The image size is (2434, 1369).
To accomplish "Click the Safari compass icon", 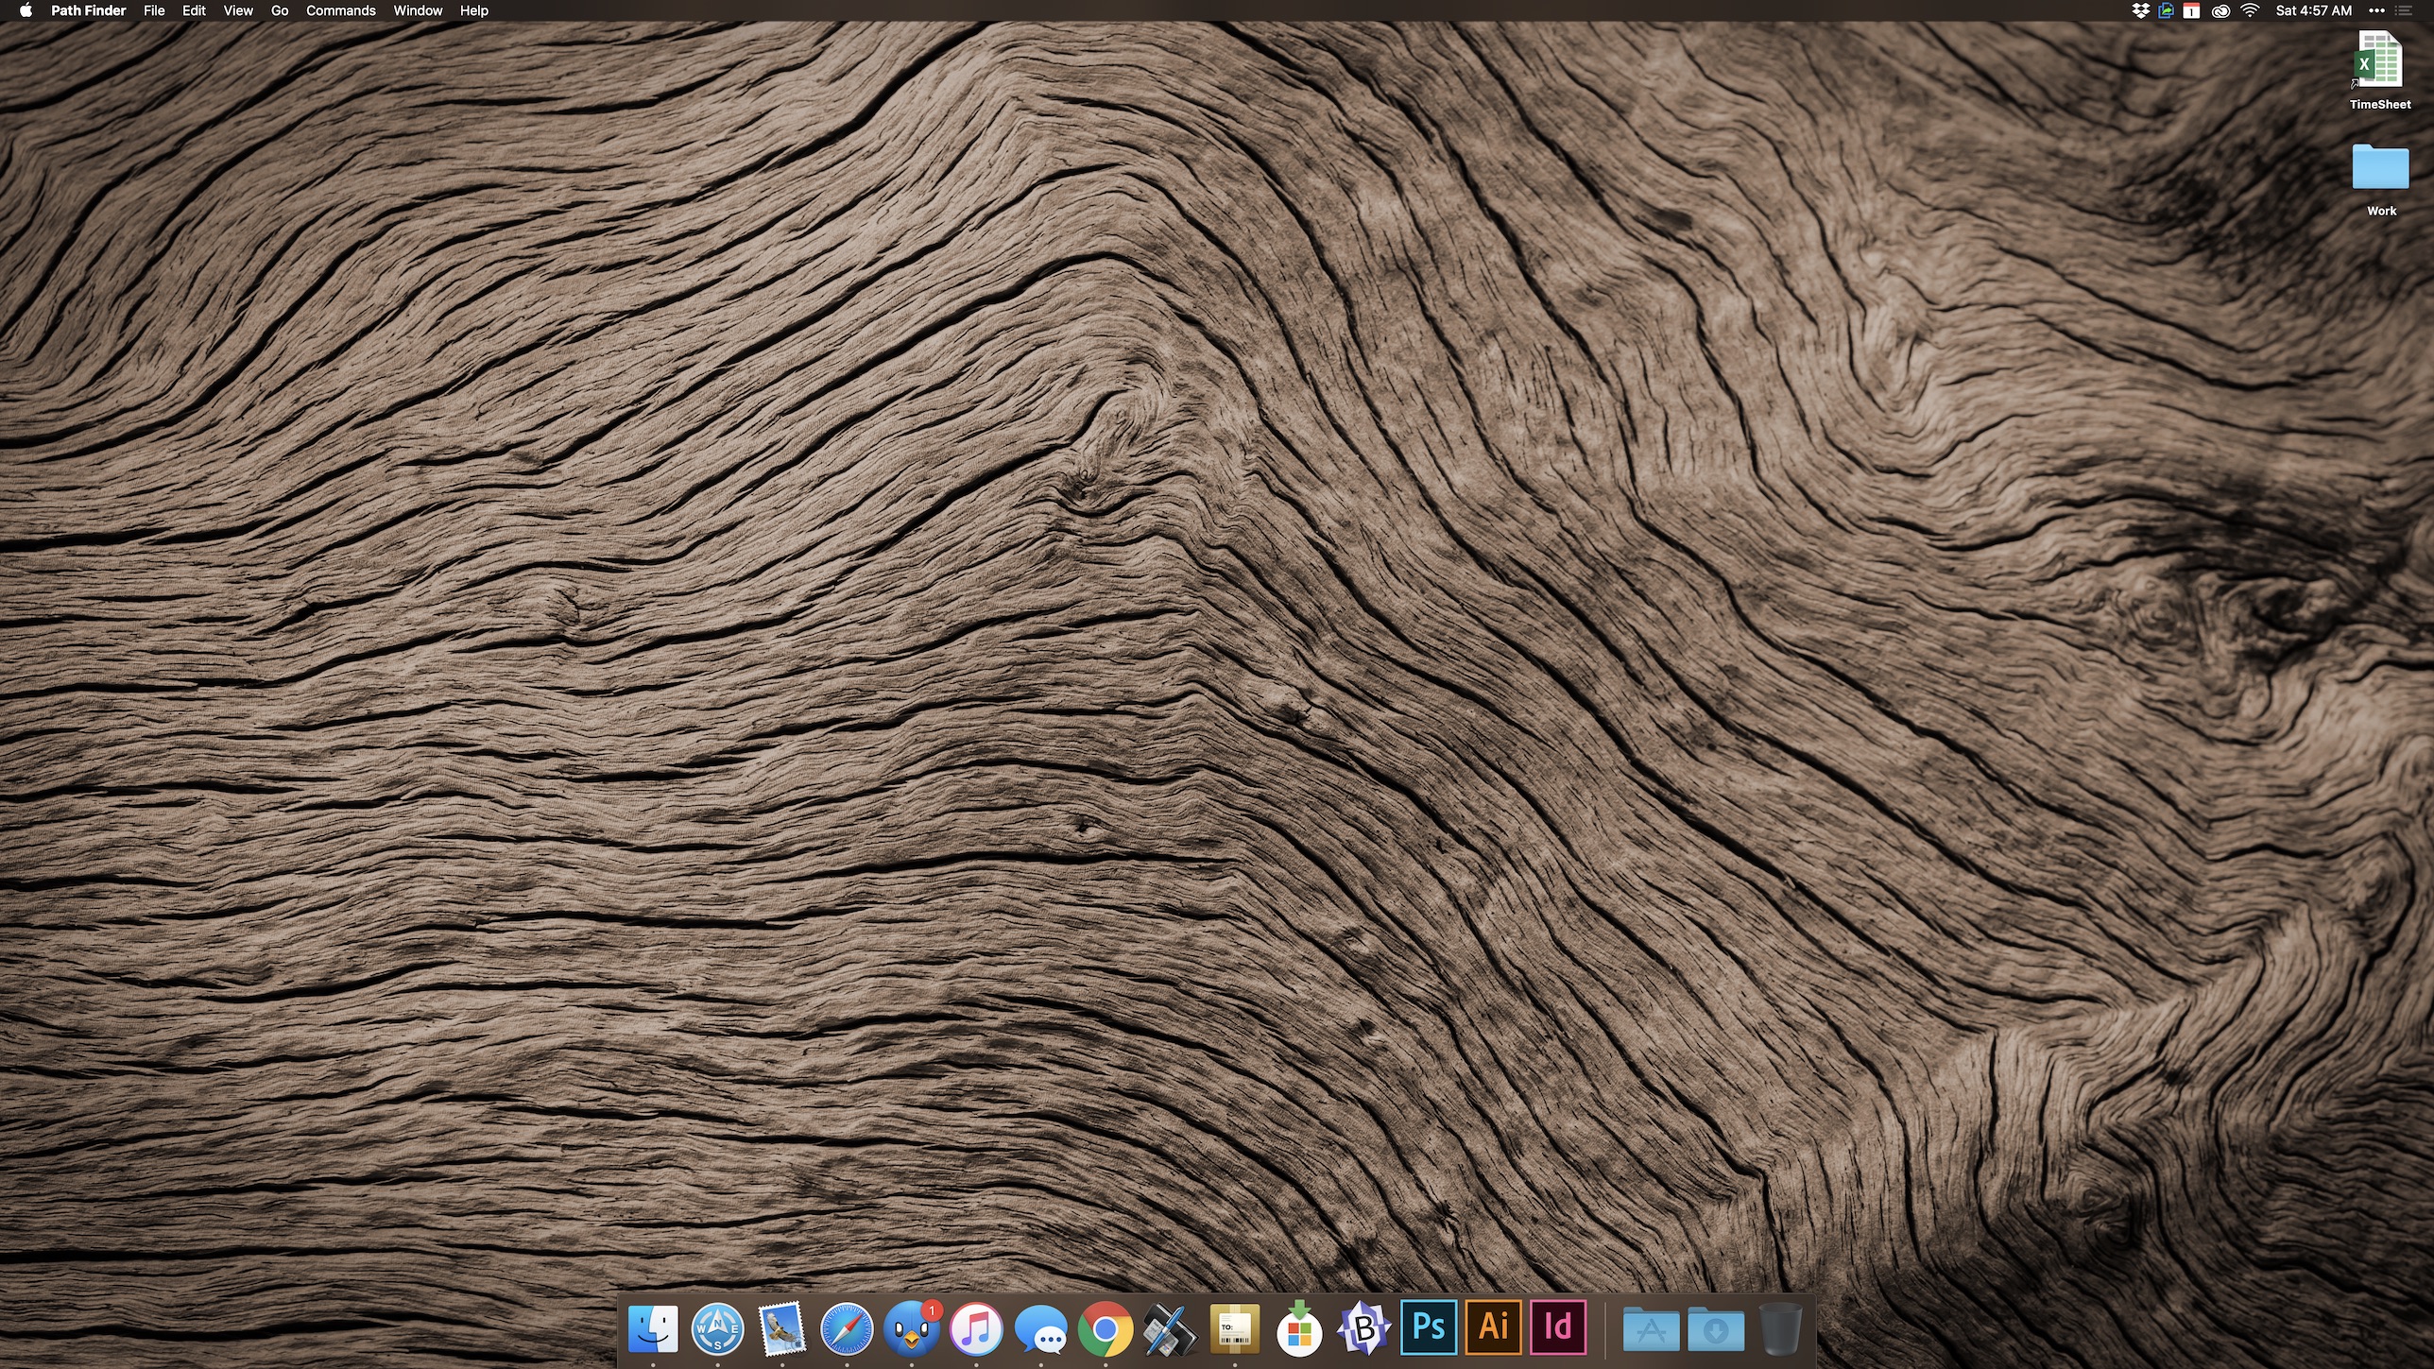I will click(x=847, y=1329).
